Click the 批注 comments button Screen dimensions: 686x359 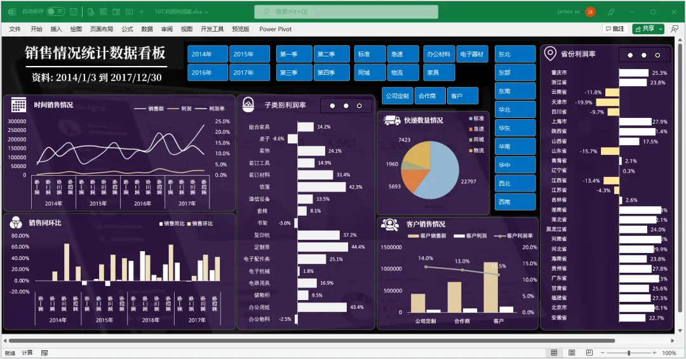(x=615, y=29)
